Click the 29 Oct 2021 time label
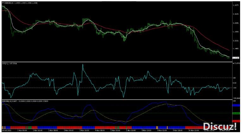The image size is (242, 134). (x=6, y=131)
